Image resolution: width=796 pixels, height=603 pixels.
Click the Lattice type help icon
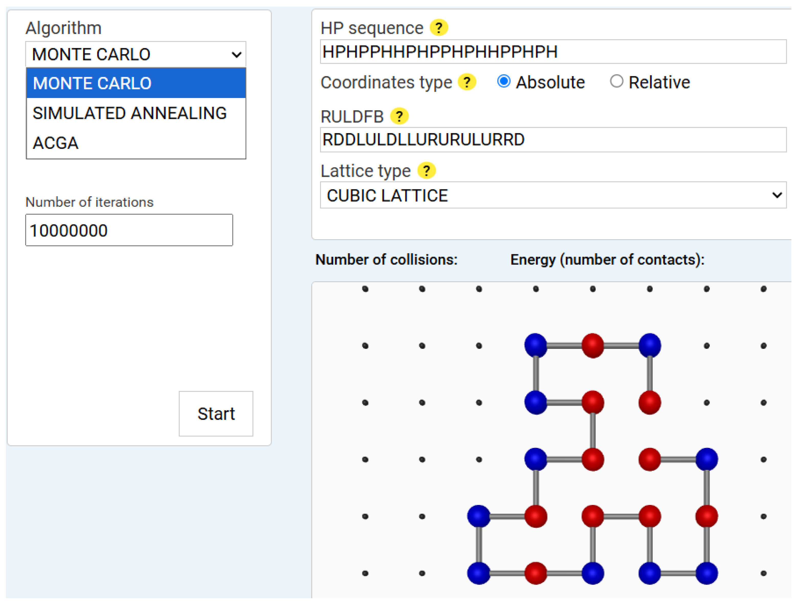click(427, 171)
